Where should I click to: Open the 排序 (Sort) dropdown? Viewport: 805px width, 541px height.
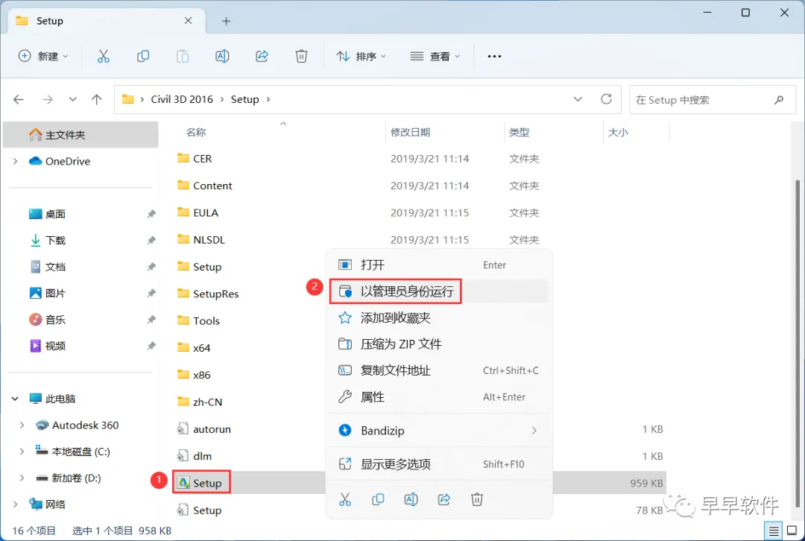coord(361,56)
